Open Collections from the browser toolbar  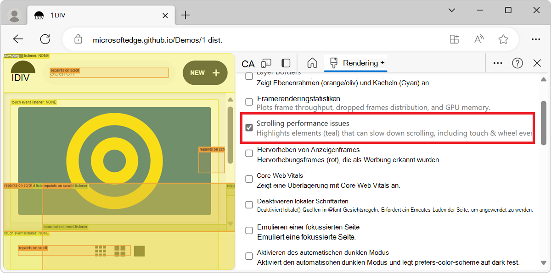pos(454,39)
